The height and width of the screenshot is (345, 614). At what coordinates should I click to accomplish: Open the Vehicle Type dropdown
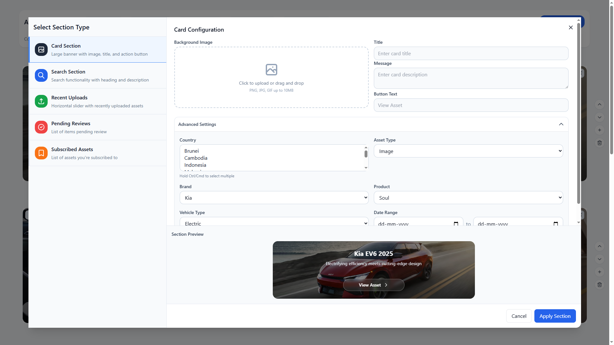point(274,222)
